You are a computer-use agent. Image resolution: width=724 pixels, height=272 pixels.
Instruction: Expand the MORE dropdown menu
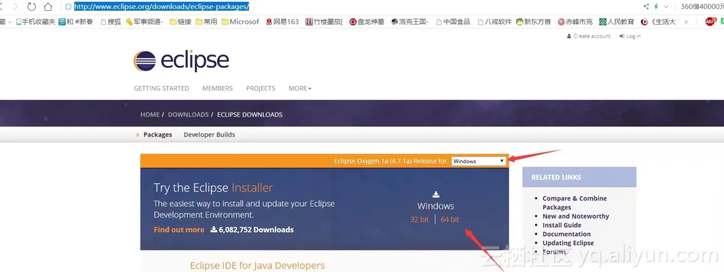click(300, 88)
